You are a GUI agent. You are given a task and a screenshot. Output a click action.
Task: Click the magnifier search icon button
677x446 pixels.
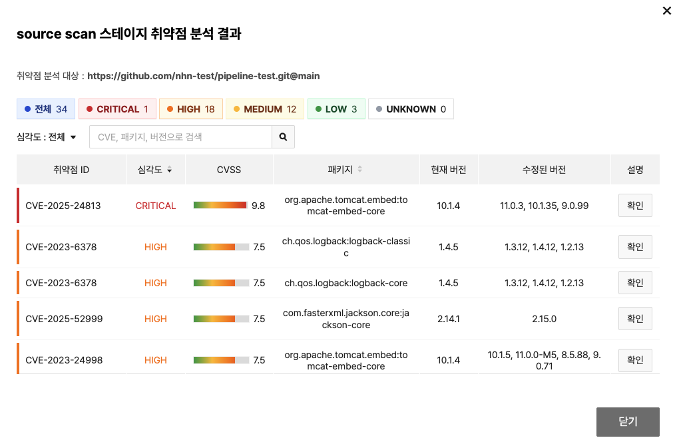tap(283, 137)
